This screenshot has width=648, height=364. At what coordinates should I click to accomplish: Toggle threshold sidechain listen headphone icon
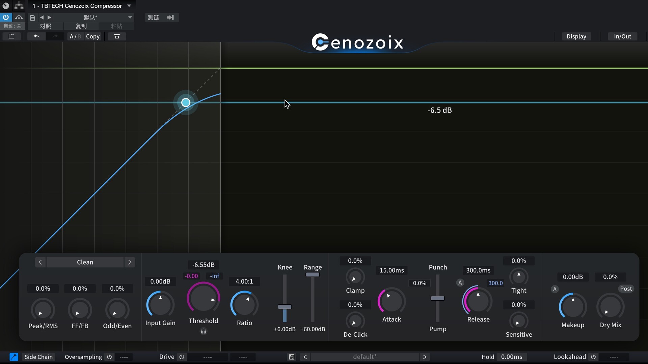point(204,332)
